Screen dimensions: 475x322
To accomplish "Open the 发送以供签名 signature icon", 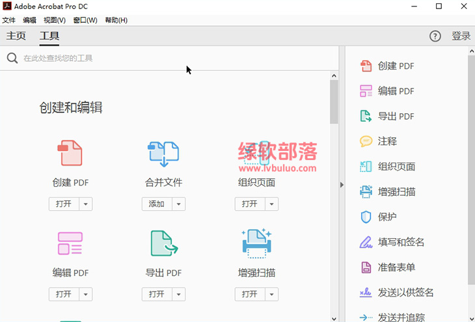I will click(x=366, y=293).
